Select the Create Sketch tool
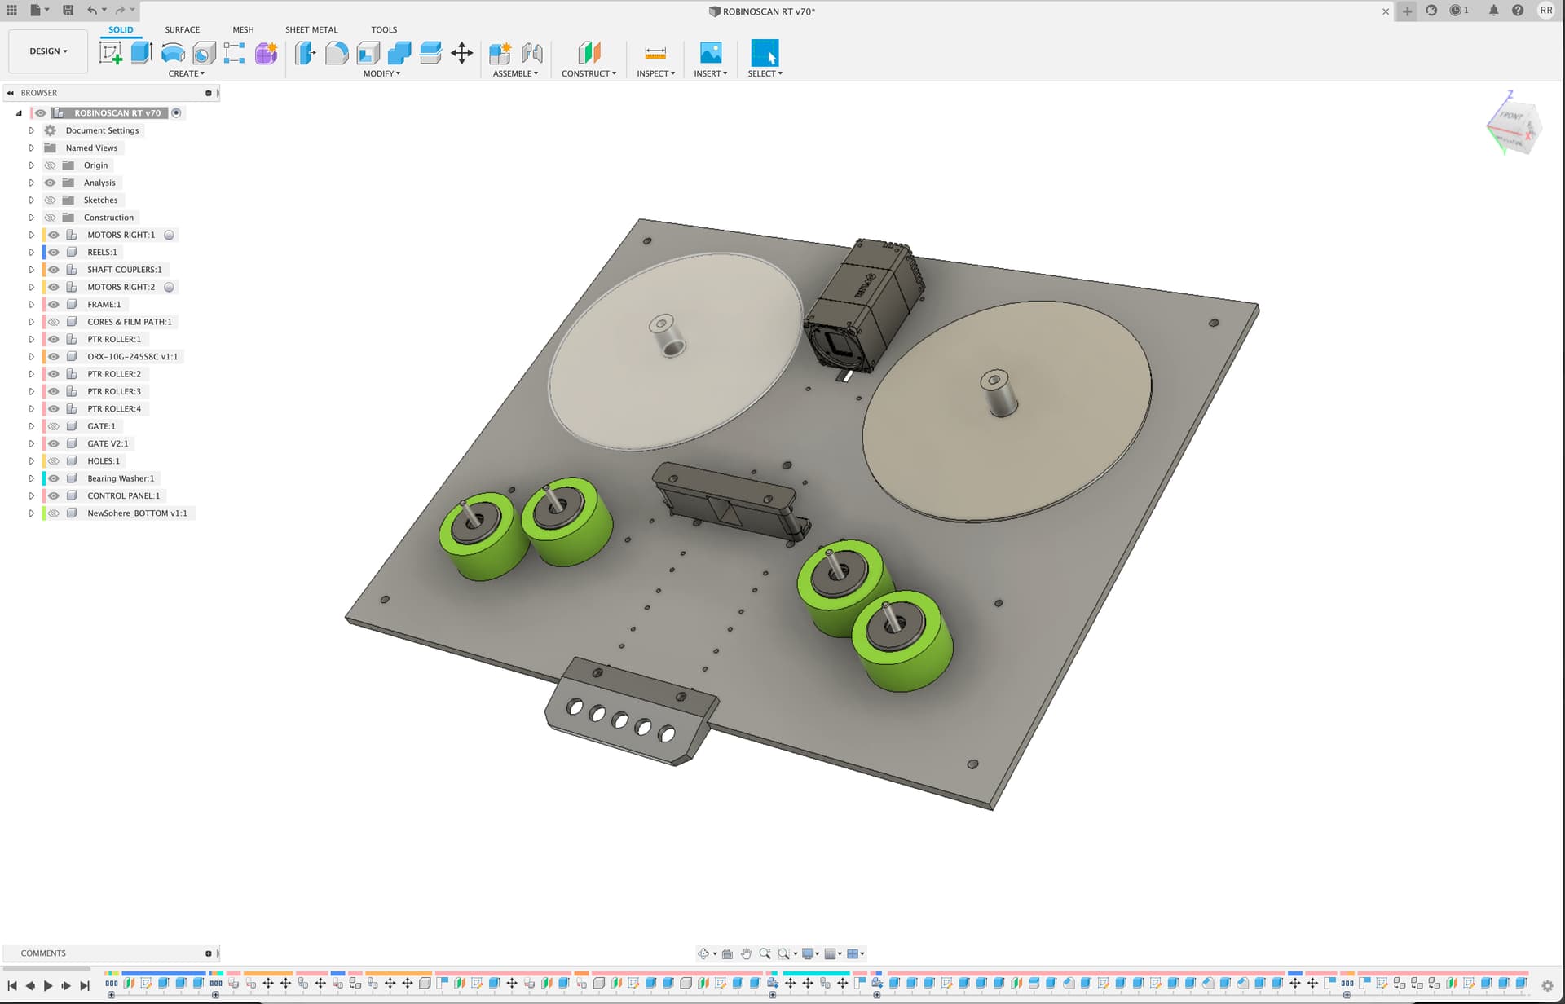This screenshot has width=1565, height=1004. (x=110, y=53)
